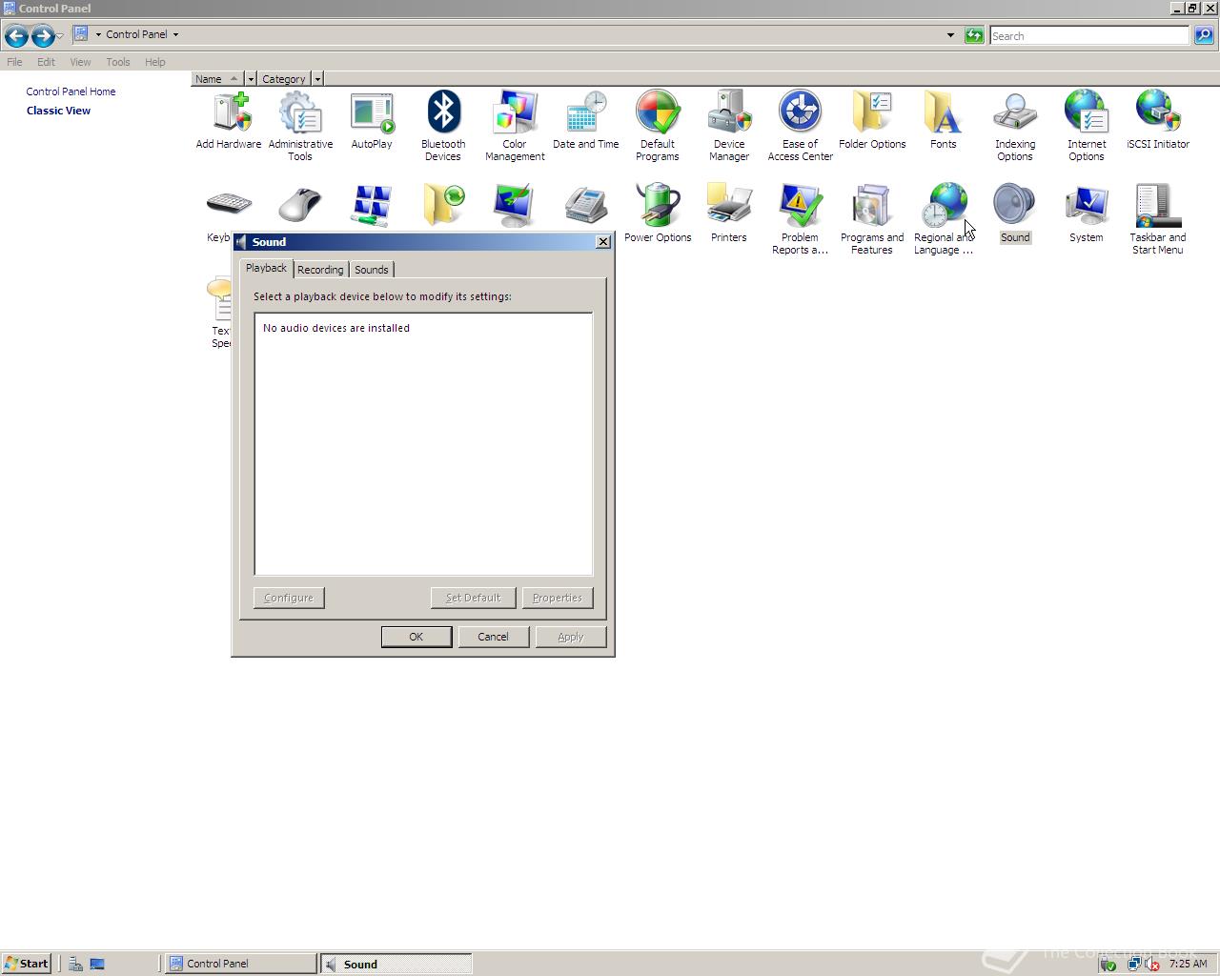Open Internet Options
The width and height of the screenshot is (1220, 976).
(1087, 126)
